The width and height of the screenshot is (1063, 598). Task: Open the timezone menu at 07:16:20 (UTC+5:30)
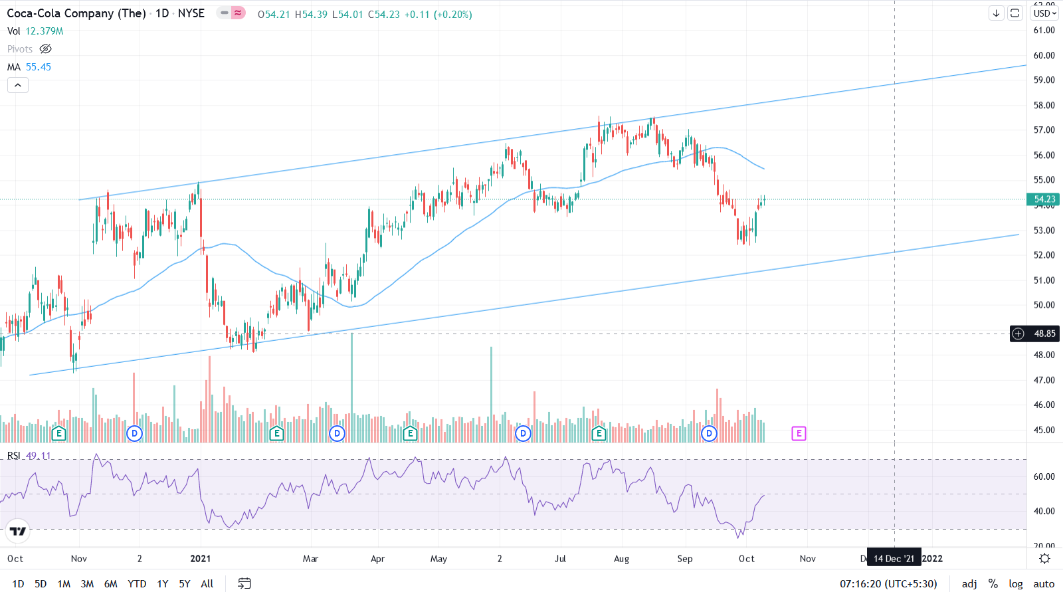[888, 583]
